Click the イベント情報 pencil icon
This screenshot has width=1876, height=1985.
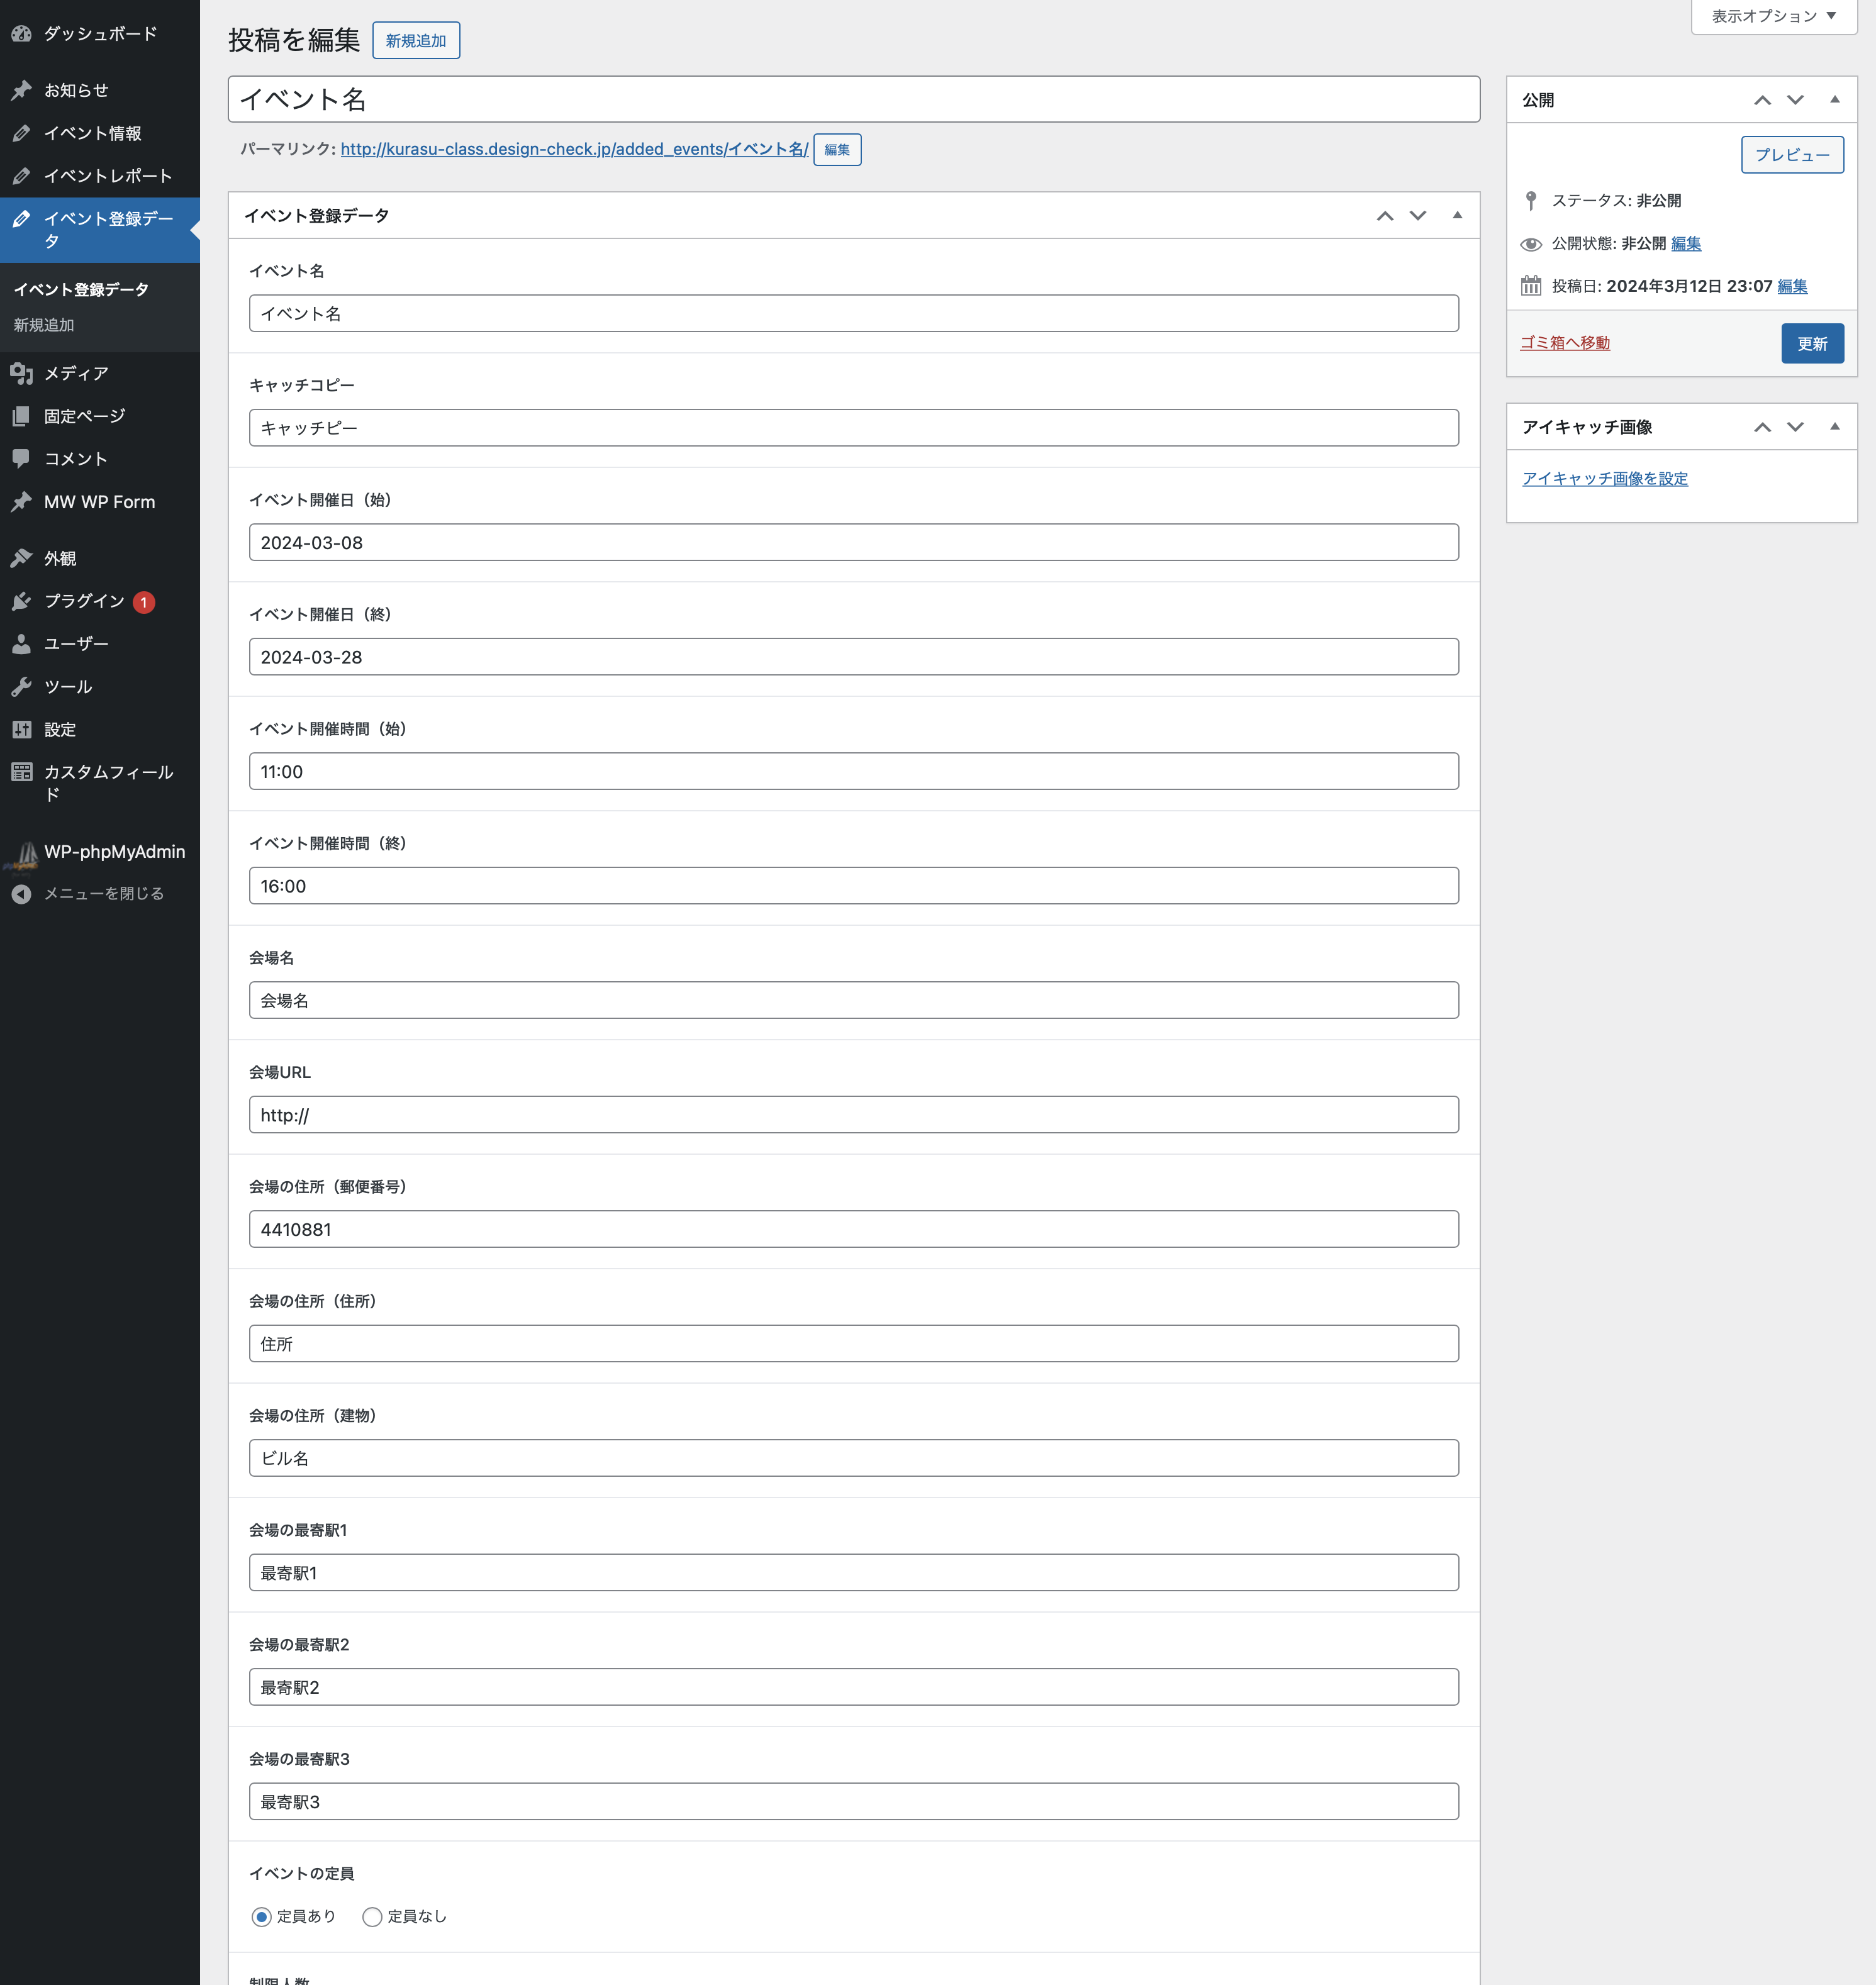[x=21, y=133]
